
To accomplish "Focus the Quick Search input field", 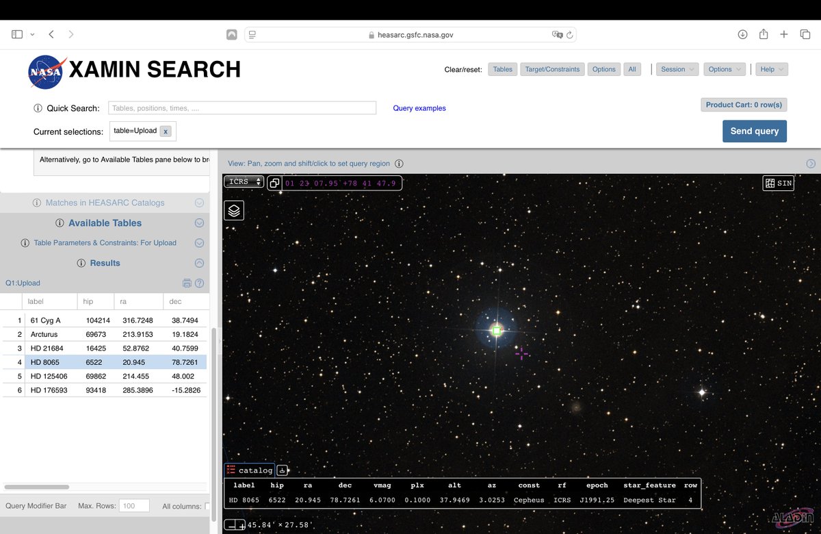I will point(242,108).
